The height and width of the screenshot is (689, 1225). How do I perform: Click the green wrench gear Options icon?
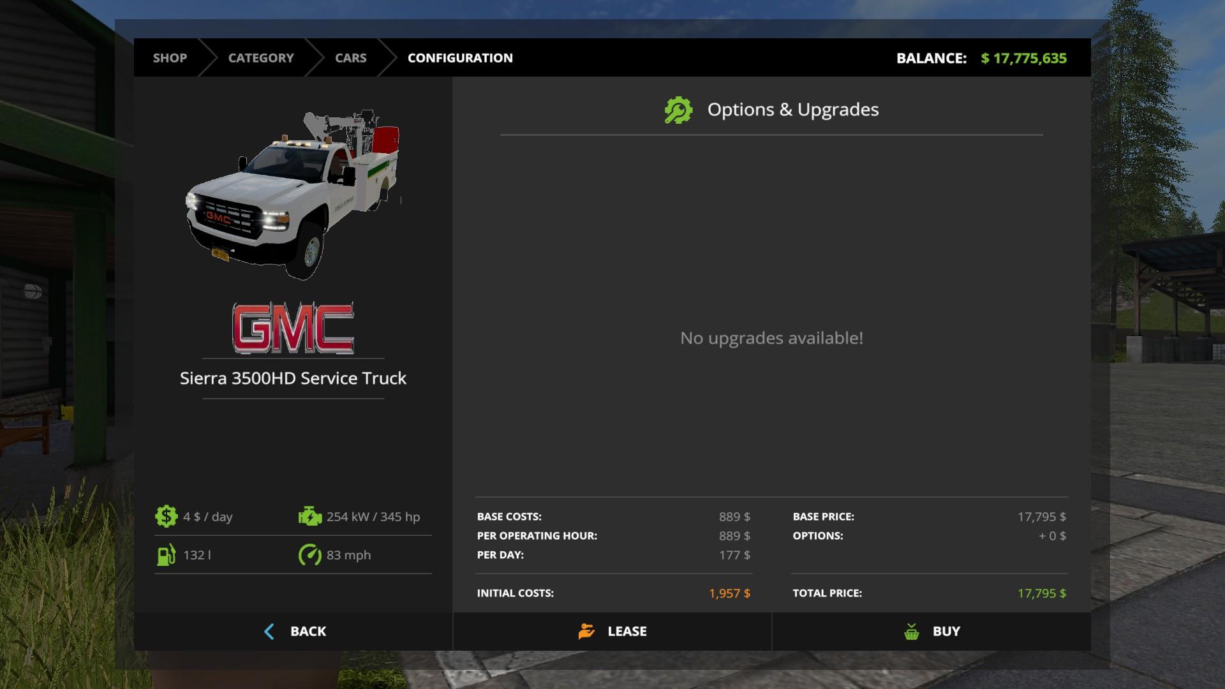pos(678,110)
